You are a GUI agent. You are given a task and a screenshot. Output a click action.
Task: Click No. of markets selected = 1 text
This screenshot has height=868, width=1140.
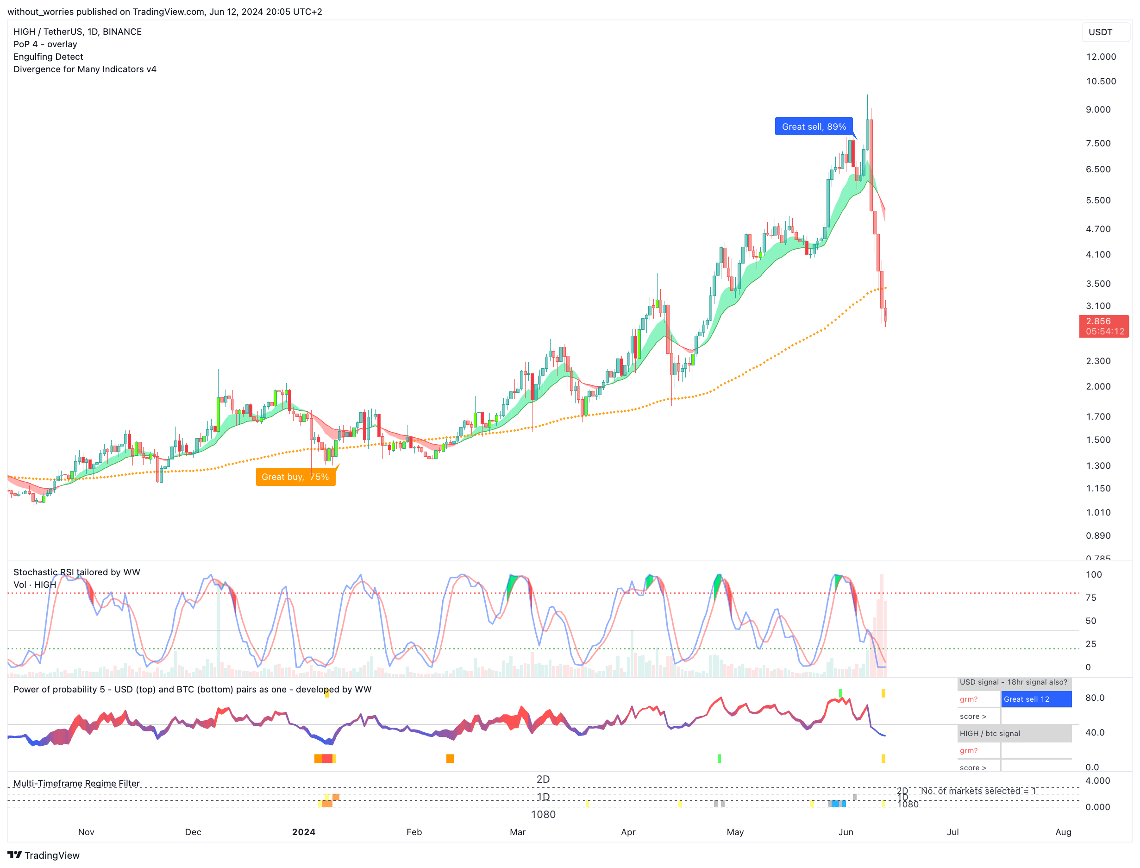click(x=979, y=791)
